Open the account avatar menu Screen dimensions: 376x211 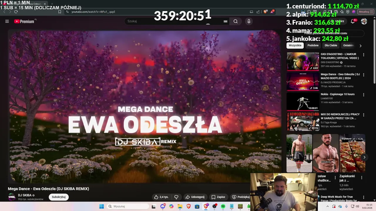tap(364, 21)
